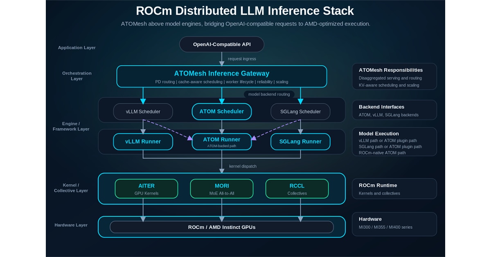Click the ATOM Scheduler node
Viewport: 491px width, 257px height.
click(222, 112)
